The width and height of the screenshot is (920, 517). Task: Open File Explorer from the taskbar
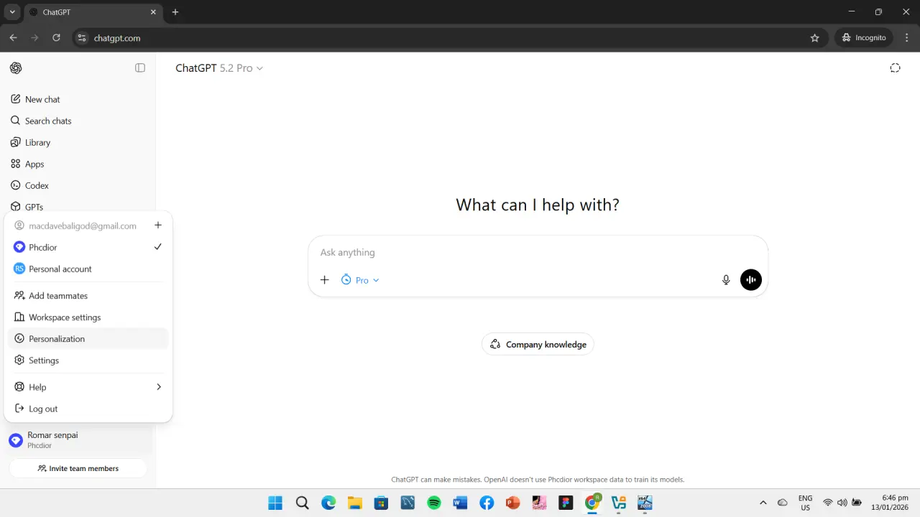(355, 503)
